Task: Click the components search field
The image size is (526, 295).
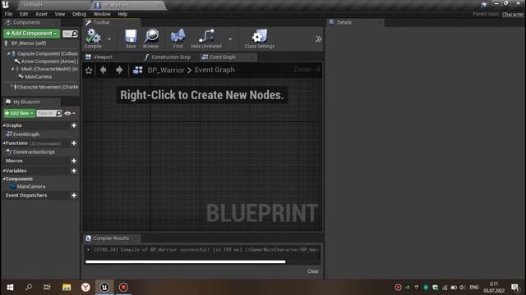Action: coord(70,34)
